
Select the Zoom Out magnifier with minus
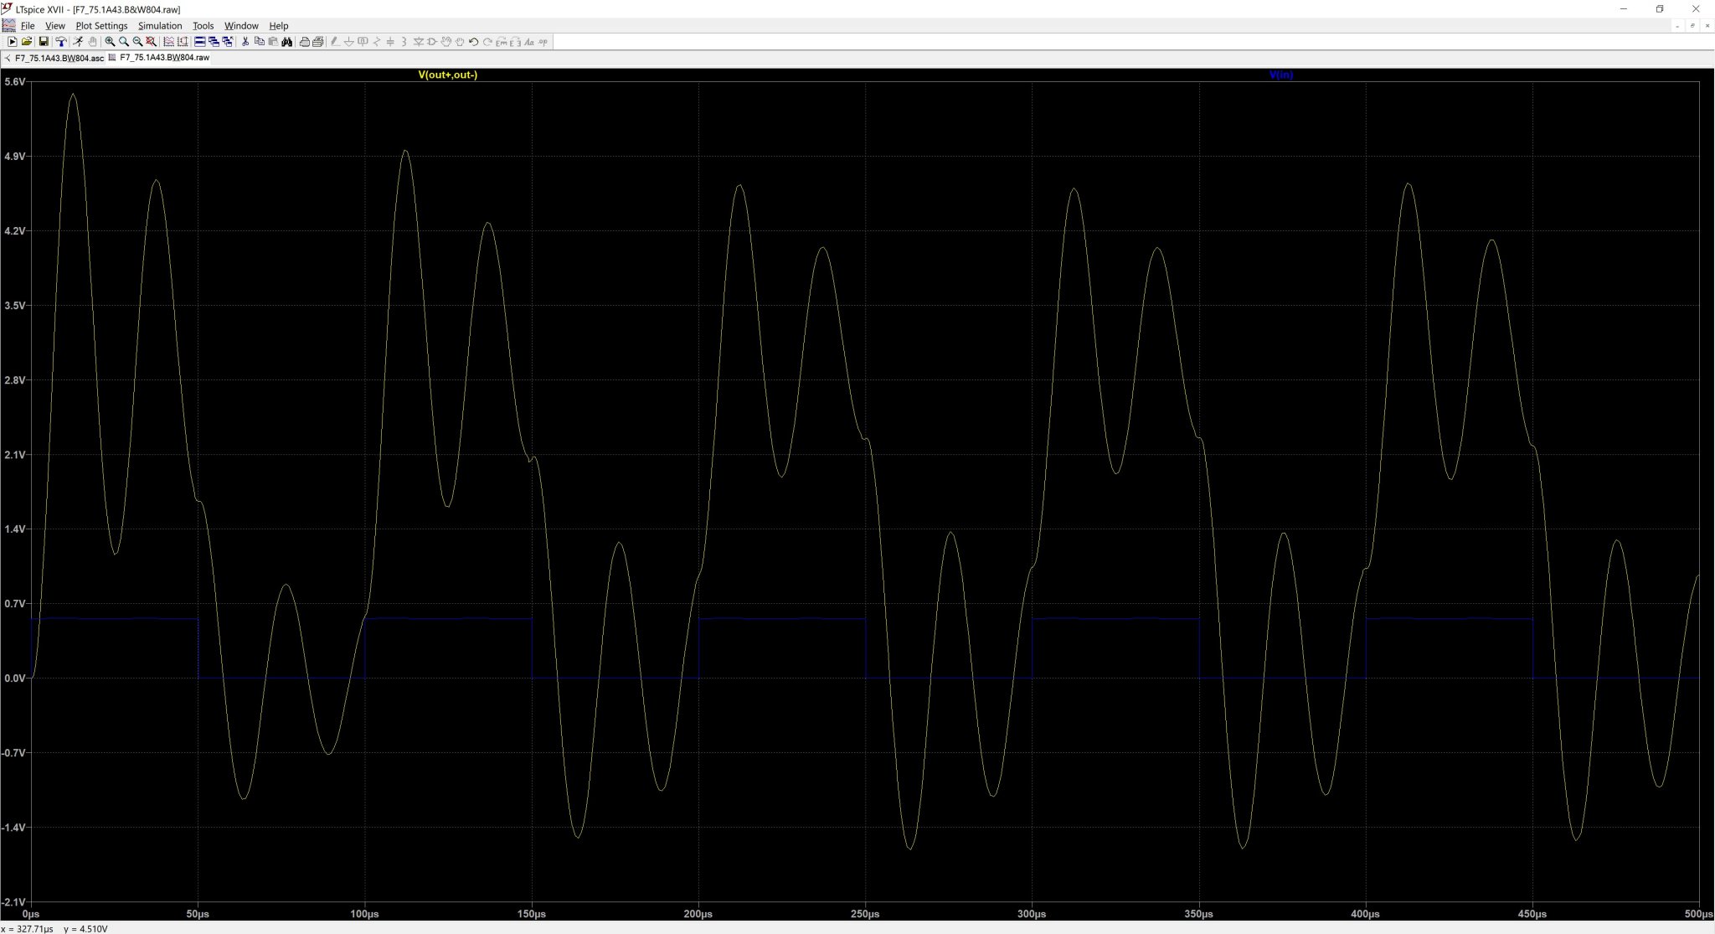(137, 42)
